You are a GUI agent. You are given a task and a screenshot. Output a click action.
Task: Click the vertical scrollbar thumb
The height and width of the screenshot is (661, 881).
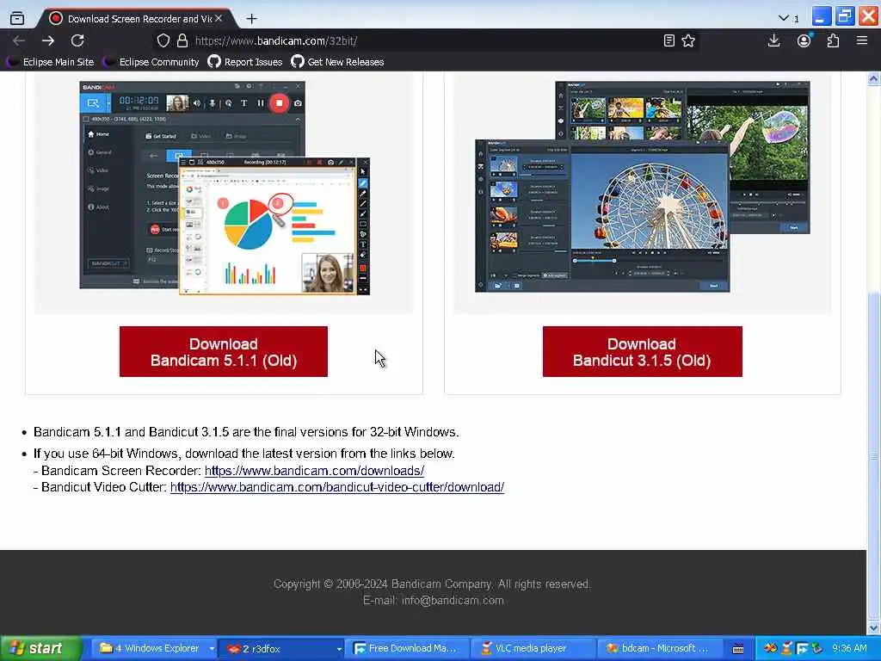click(x=873, y=455)
